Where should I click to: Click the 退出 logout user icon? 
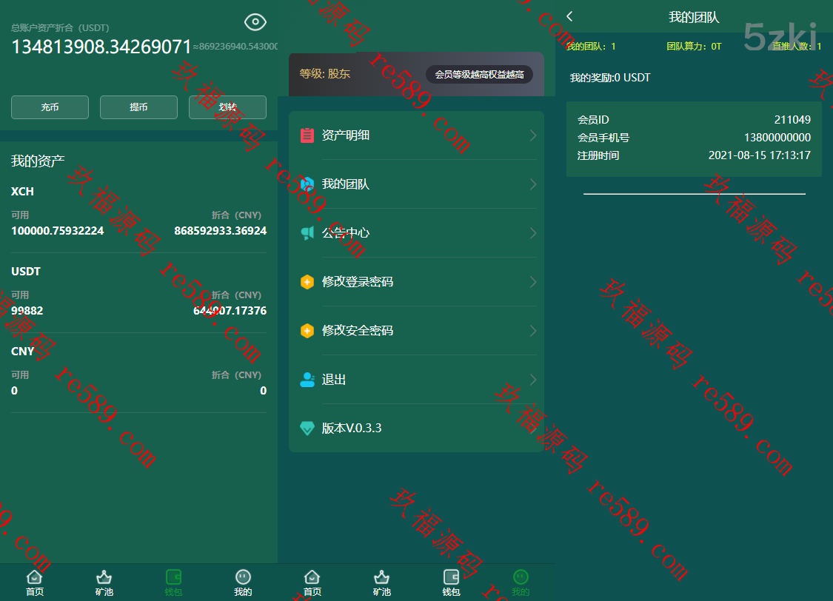[307, 380]
